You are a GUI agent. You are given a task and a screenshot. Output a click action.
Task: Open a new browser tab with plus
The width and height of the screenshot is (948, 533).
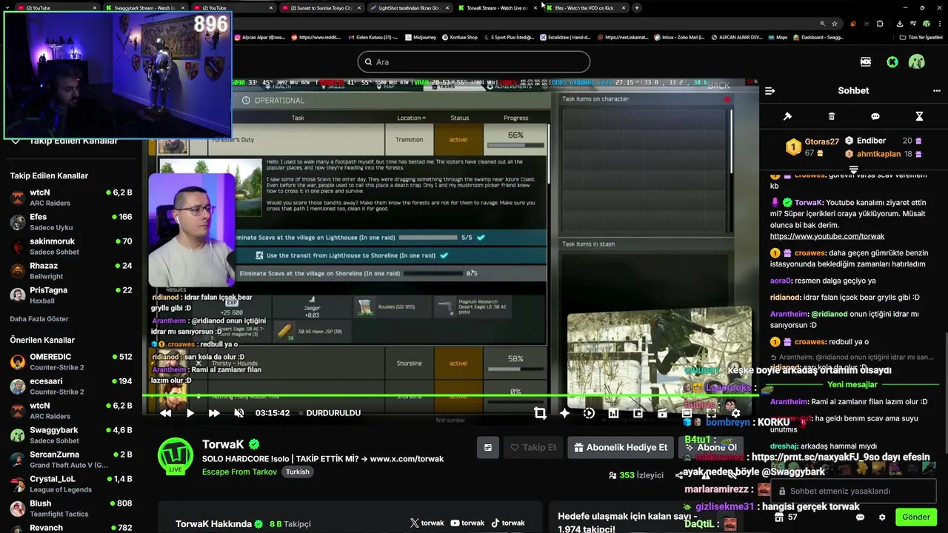(x=637, y=7)
